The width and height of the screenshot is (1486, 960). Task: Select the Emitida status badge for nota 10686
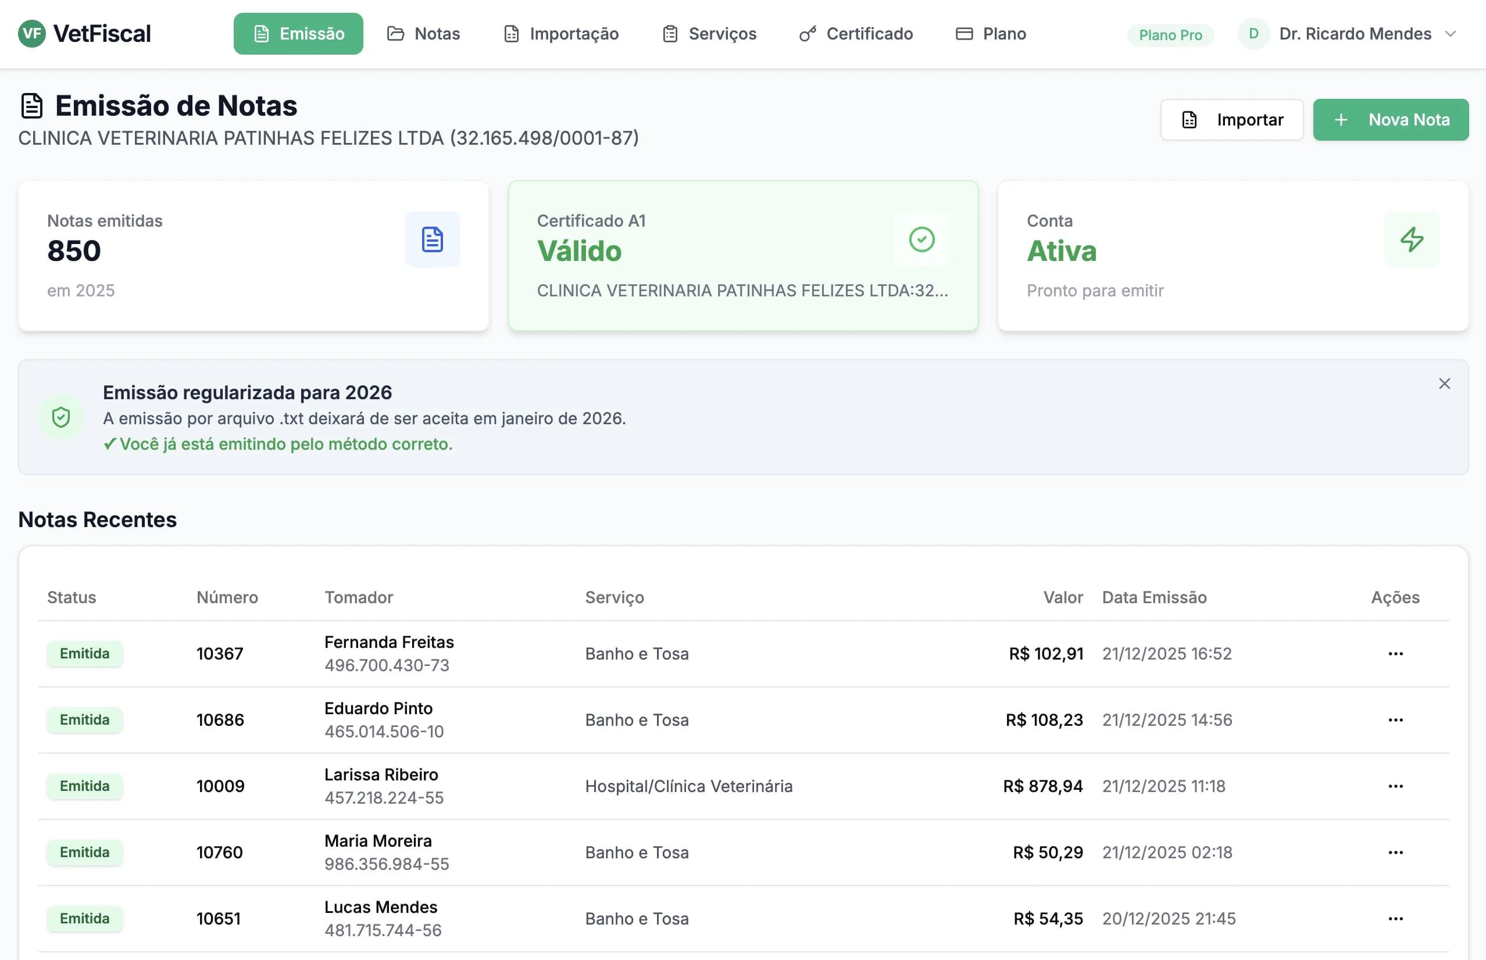[85, 720]
